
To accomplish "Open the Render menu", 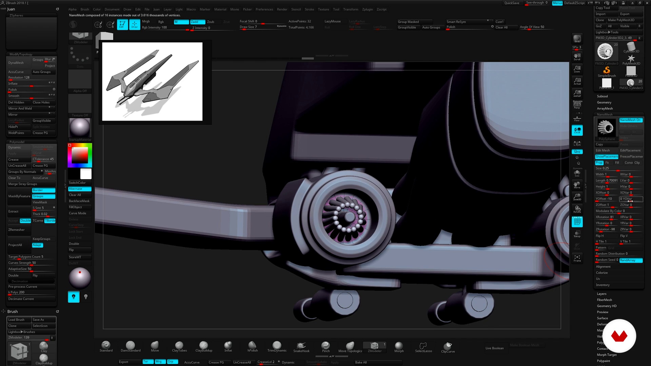I will 282,9.
